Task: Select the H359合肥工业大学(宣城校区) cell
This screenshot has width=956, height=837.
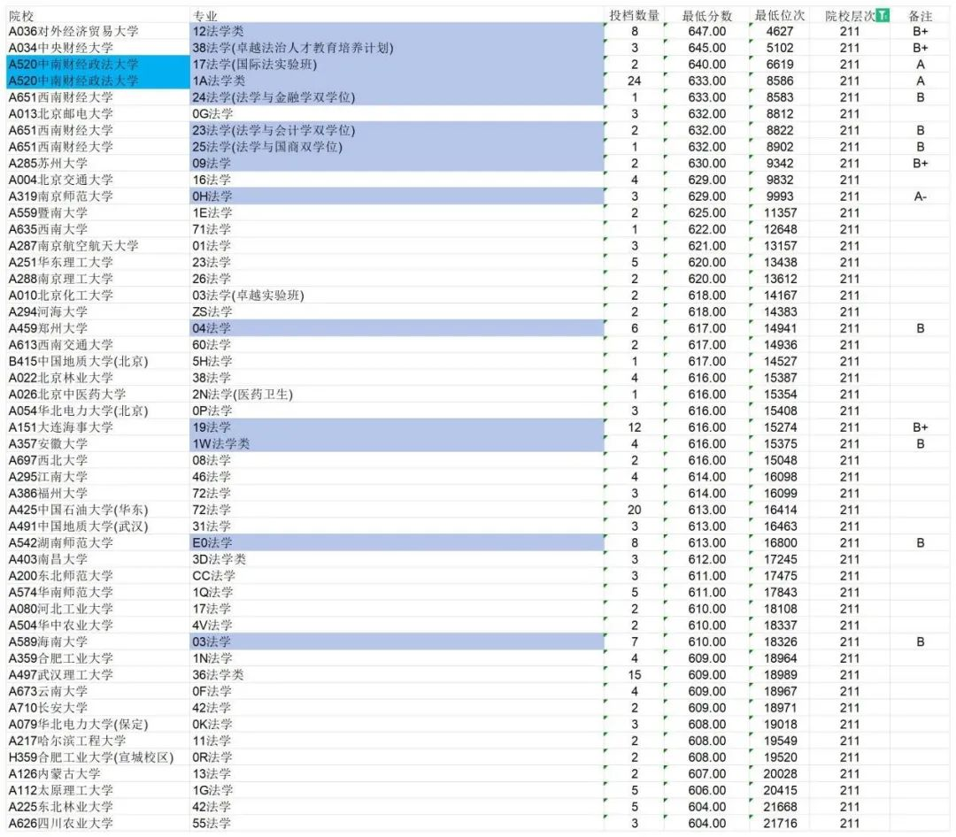Action: coord(97,757)
